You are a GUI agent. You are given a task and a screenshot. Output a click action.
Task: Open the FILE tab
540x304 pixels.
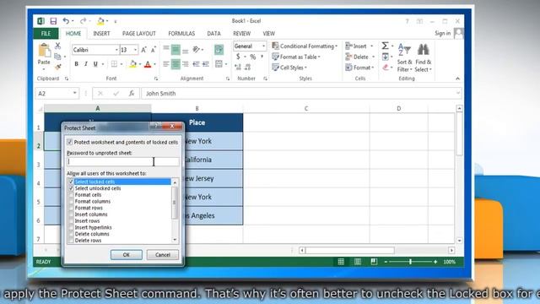46,34
